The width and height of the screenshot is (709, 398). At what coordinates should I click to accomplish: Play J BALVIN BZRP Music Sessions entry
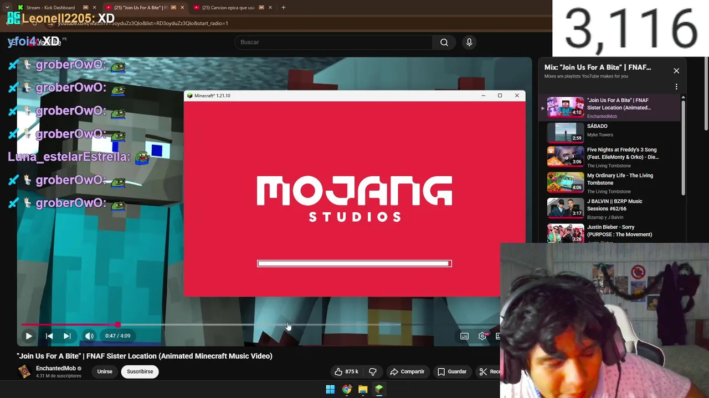tap(610, 209)
